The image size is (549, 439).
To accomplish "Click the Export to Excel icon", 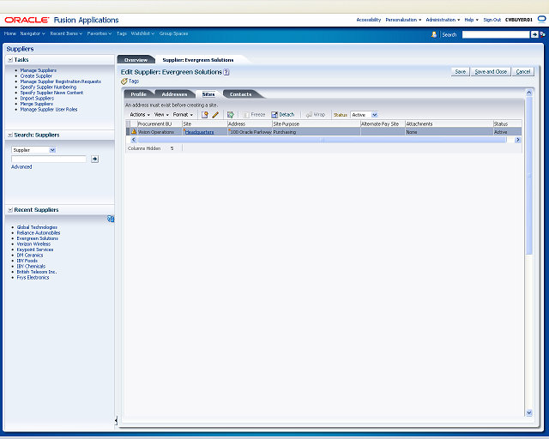I will pyautogui.click(x=231, y=115).
